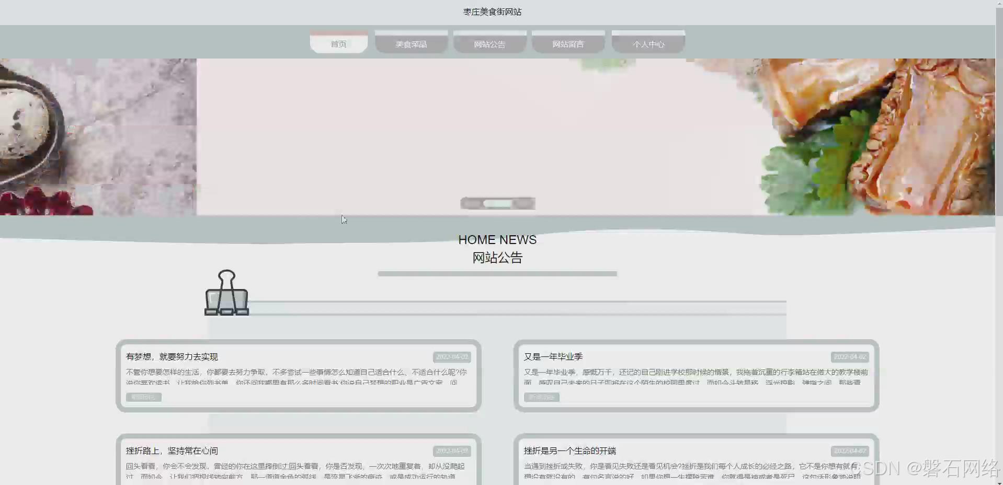Click the 2022-04-02 date badge on 又是一年毕业季

pos(850,357)
